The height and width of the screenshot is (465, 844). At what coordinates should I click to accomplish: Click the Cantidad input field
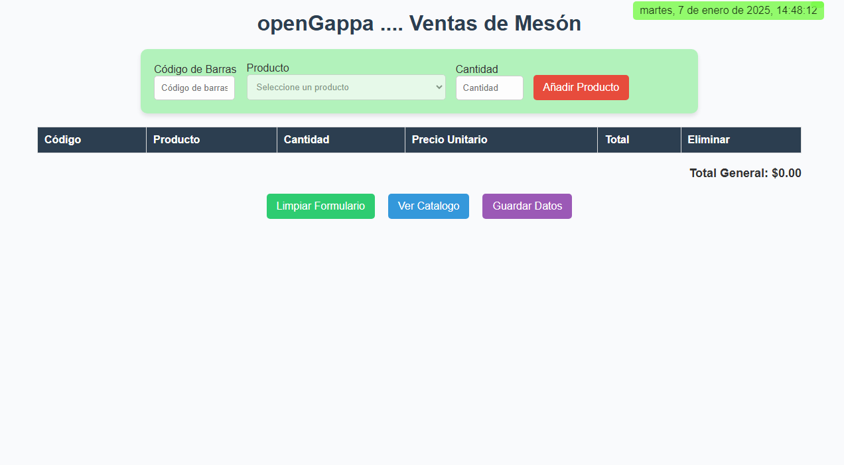pyautogui.click(x=489, y=87)
